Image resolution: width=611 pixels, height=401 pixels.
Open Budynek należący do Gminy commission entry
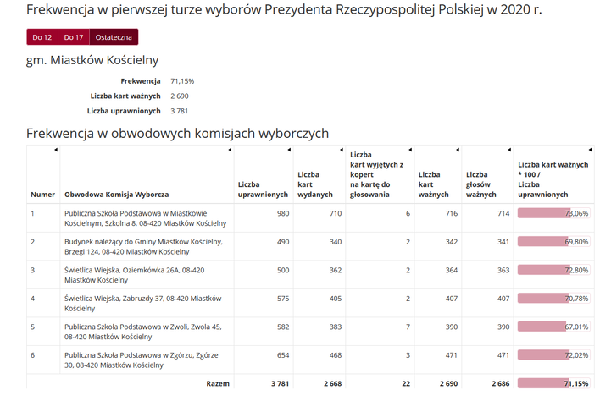143,246
